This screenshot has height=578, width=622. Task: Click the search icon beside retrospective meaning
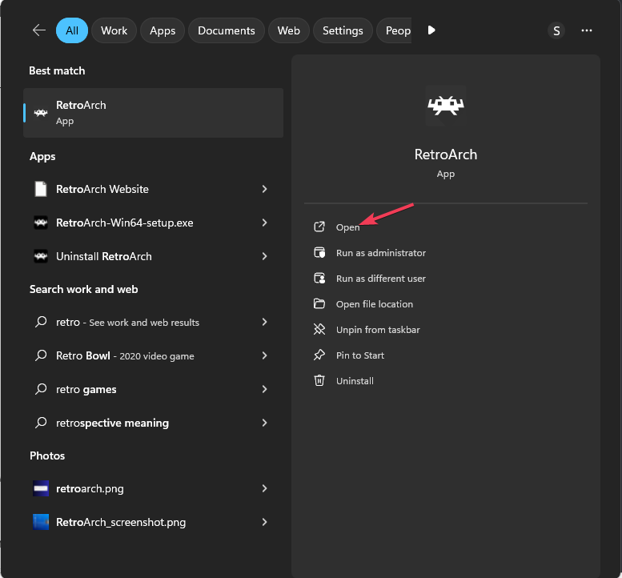[x=41, y=423]
